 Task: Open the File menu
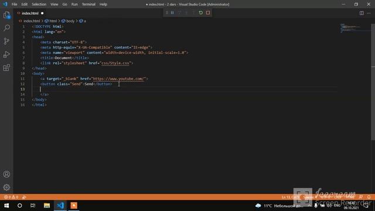(x=14, y=4)
